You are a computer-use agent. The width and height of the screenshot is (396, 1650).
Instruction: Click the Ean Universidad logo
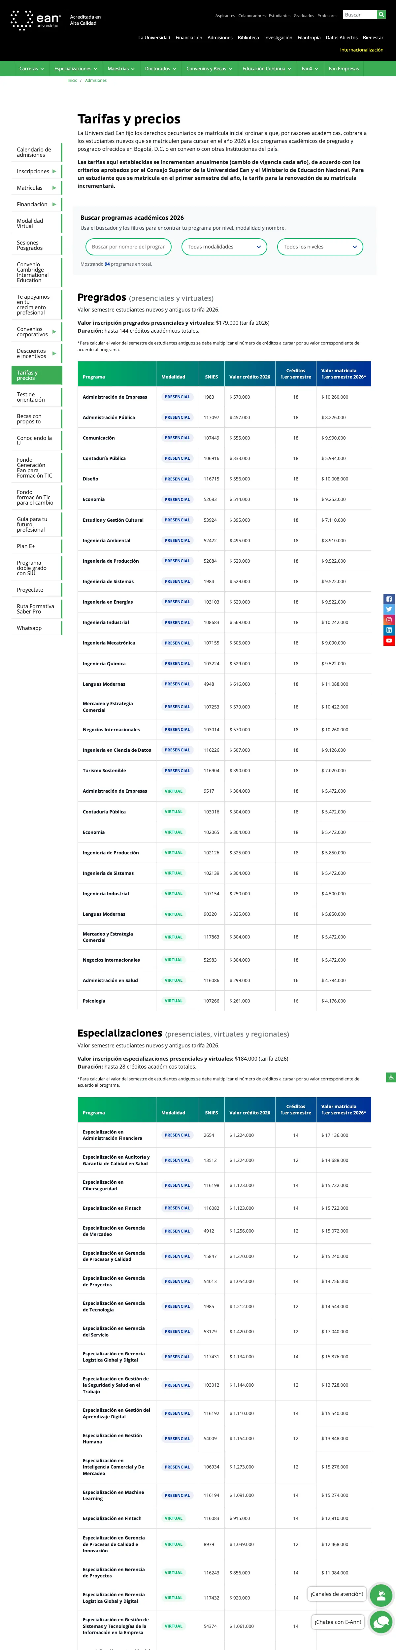coord(36,20)
